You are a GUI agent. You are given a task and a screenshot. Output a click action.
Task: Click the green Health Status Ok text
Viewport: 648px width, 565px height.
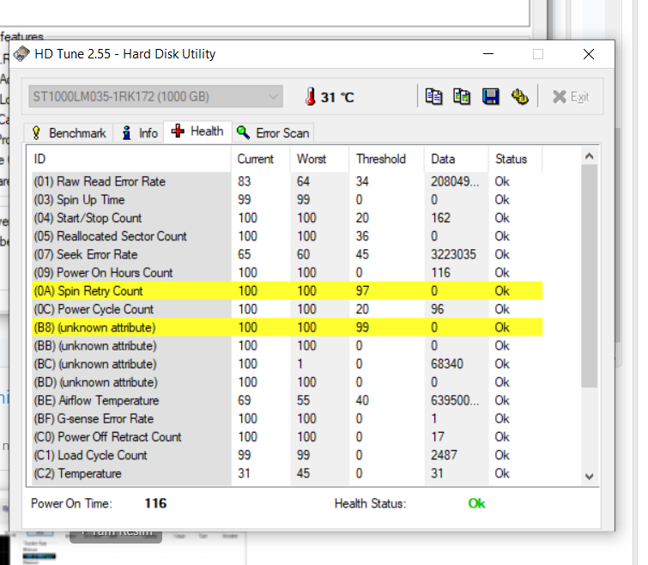[476, 503]
